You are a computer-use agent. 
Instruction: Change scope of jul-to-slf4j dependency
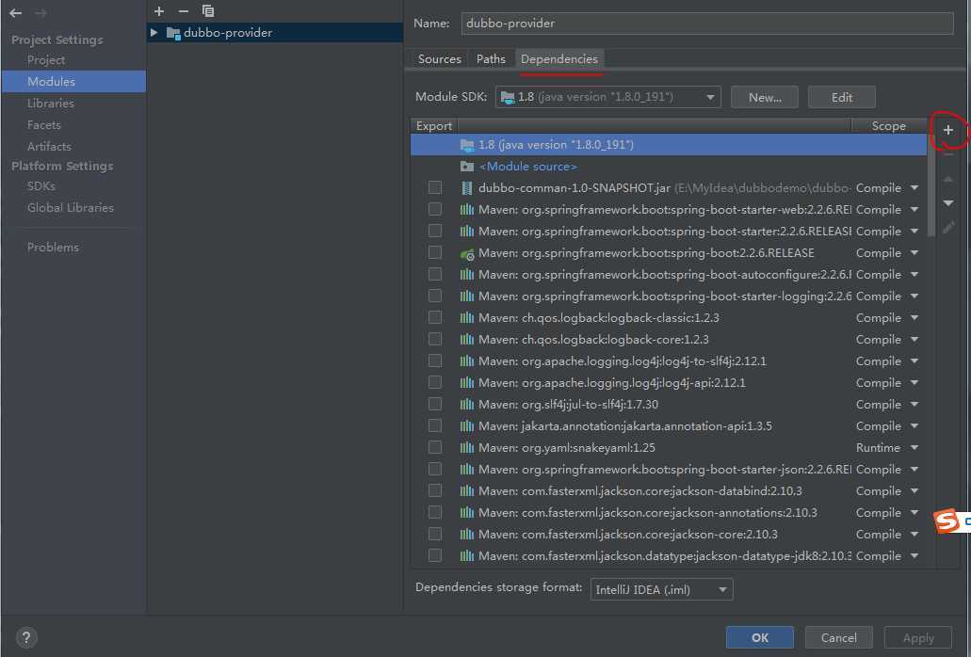[x=914, y=405]
